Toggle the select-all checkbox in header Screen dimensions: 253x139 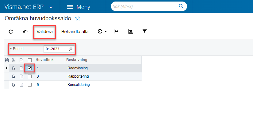pos(30,60)
